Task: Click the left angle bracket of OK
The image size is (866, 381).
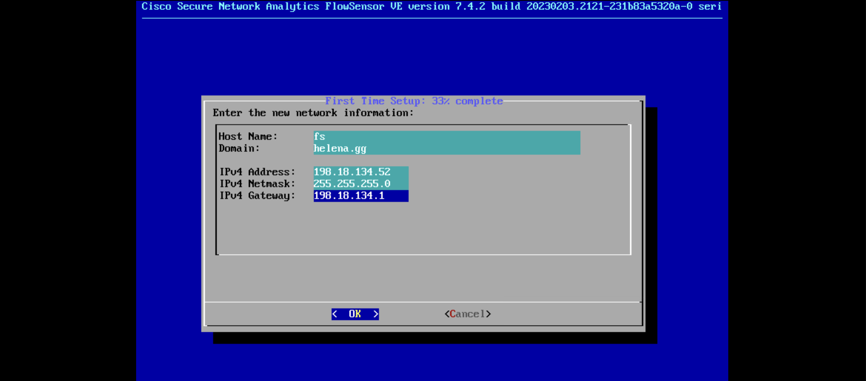Action: (x=334, y=314)
